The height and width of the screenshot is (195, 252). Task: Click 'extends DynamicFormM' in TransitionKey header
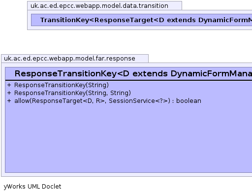click(x=210, y=20)
